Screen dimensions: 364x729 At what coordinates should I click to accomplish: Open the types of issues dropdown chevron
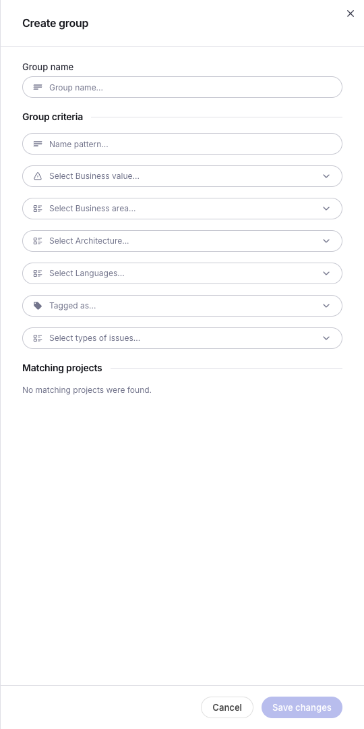(326, 338)
